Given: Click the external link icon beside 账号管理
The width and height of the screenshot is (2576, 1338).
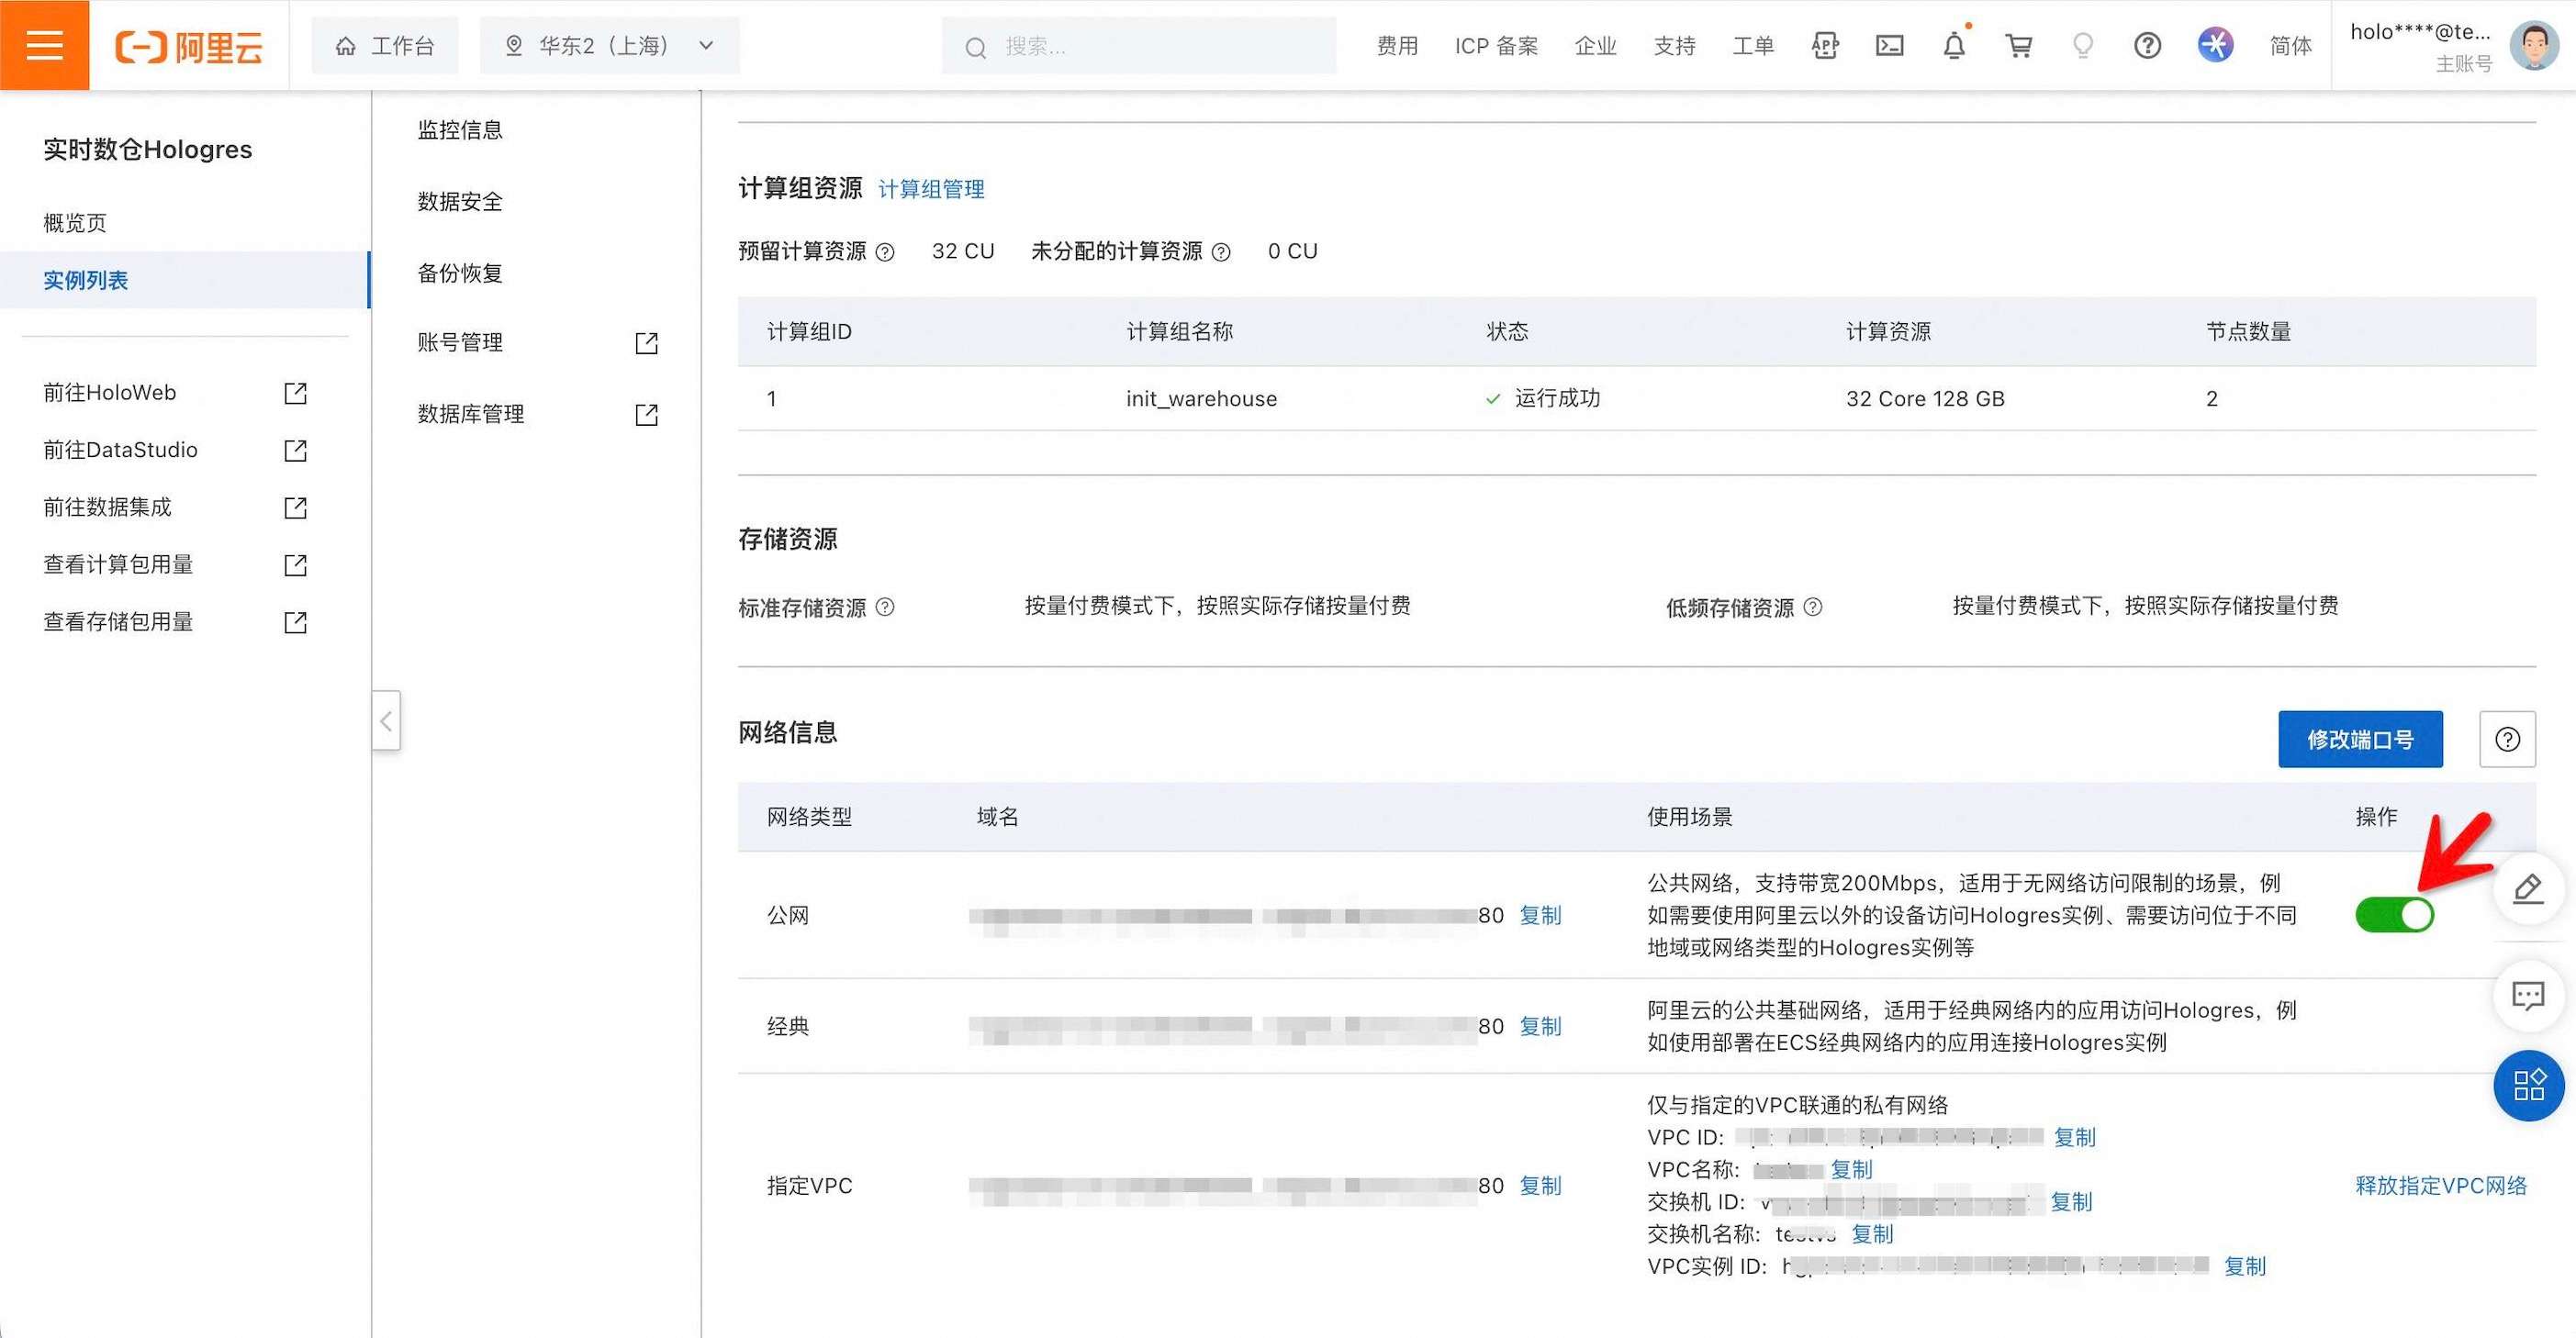Looking at the screenshot, I should (x=647, y=343).
